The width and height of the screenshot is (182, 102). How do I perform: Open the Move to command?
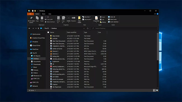coord(59,20)
